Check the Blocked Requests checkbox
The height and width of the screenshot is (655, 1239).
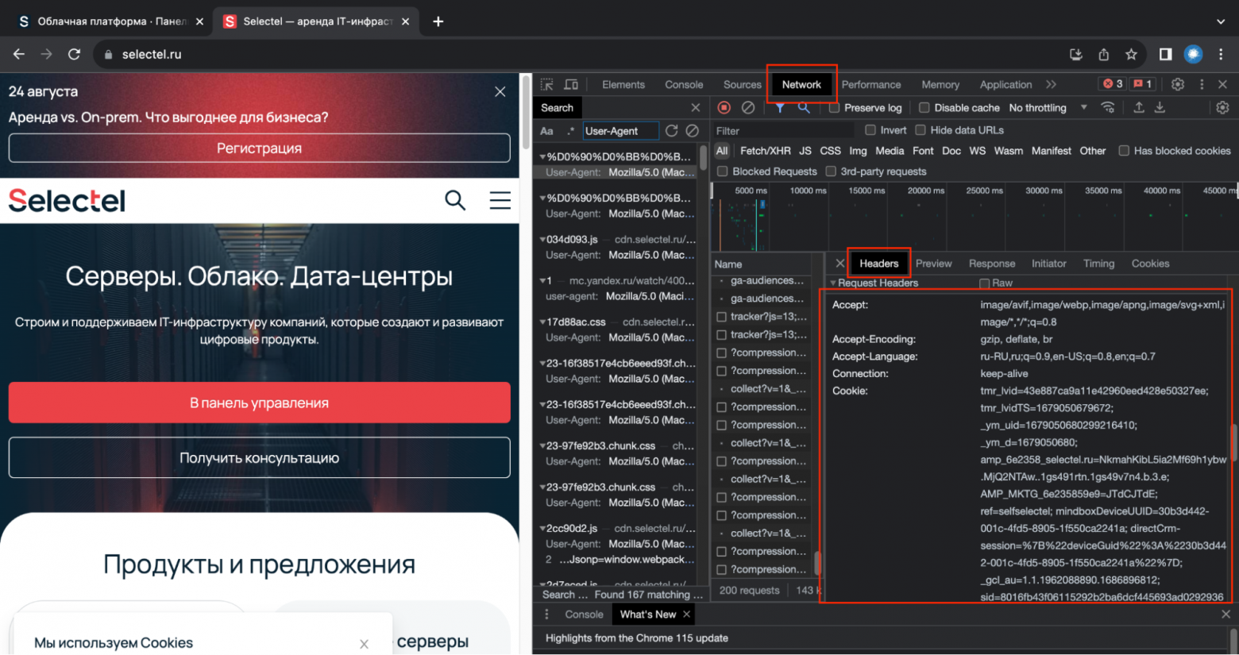[722, 171]
